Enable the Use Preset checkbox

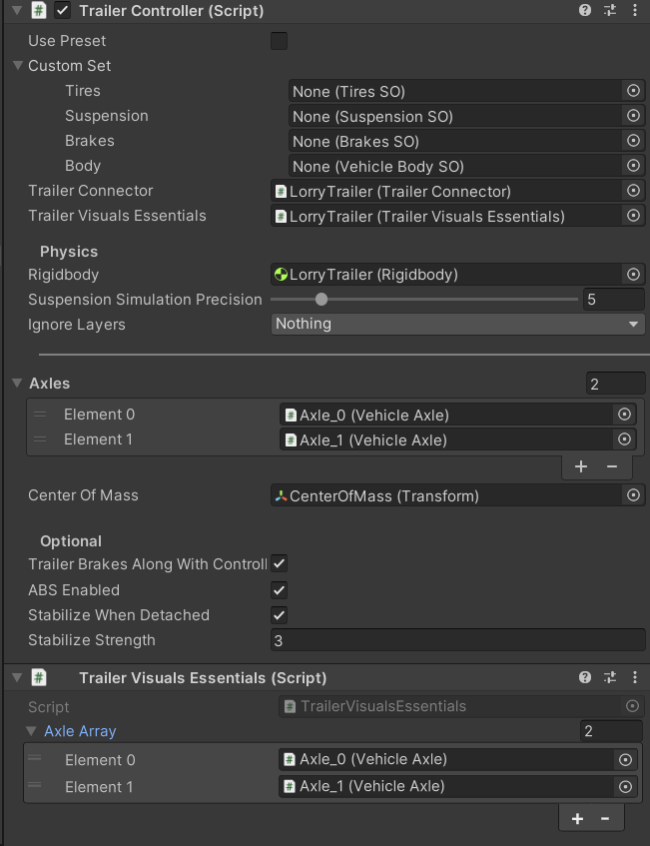point(280,41)
